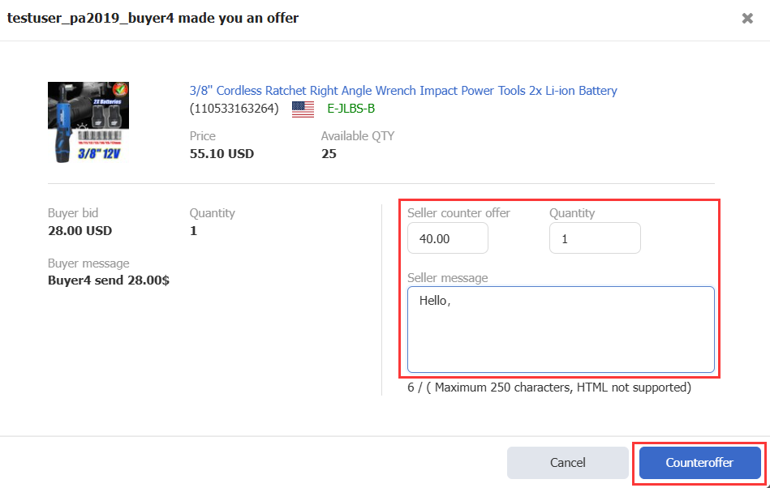This screenshot has height=488, width=770.
Task: Open the 3/8" Cordless Ratchet product title link
Action: pyautogui.click(x=403, y=91)
